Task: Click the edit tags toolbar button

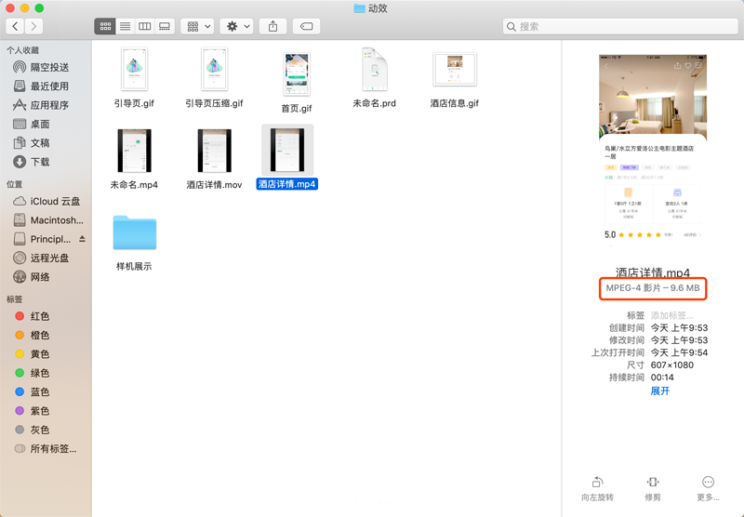Action: (x=307, y=27)
